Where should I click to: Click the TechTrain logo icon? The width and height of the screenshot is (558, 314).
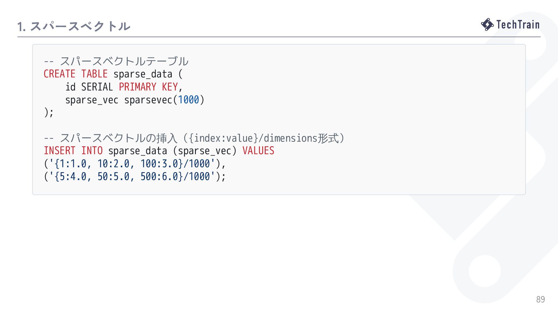487,24
